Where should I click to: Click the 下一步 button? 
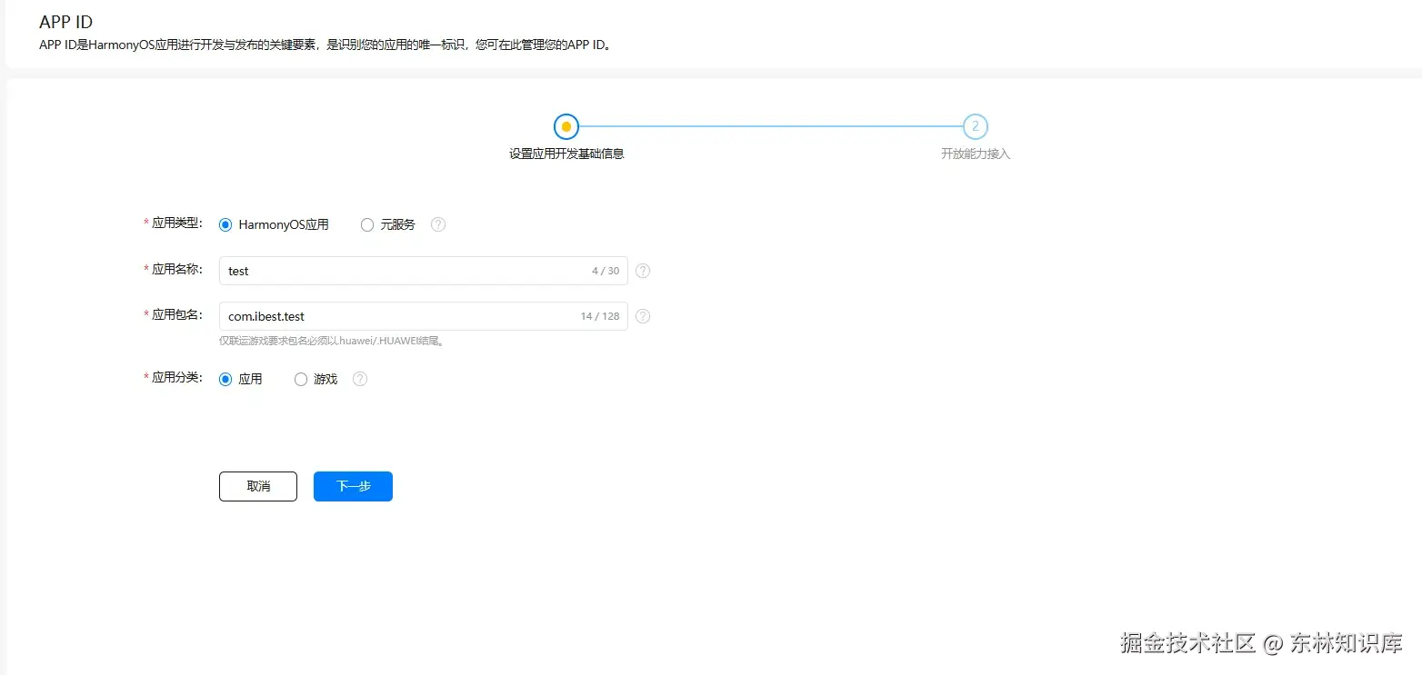click(x=353, y=486)
